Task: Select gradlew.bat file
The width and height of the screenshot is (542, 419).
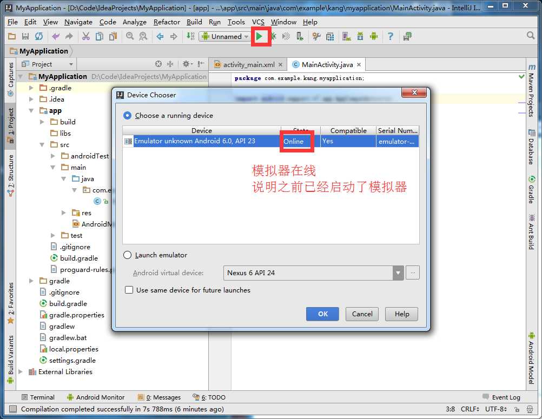Action: (63, 337)
